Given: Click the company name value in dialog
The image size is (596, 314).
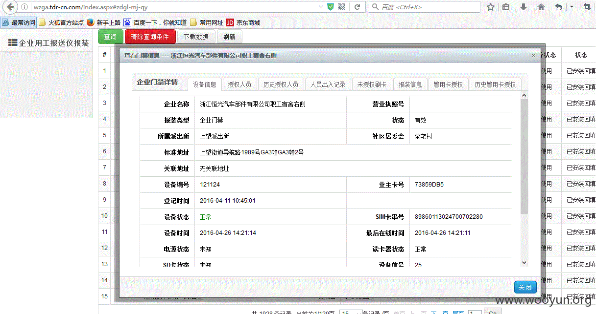Looking at the screenshot, I should [x=253, y=104].
